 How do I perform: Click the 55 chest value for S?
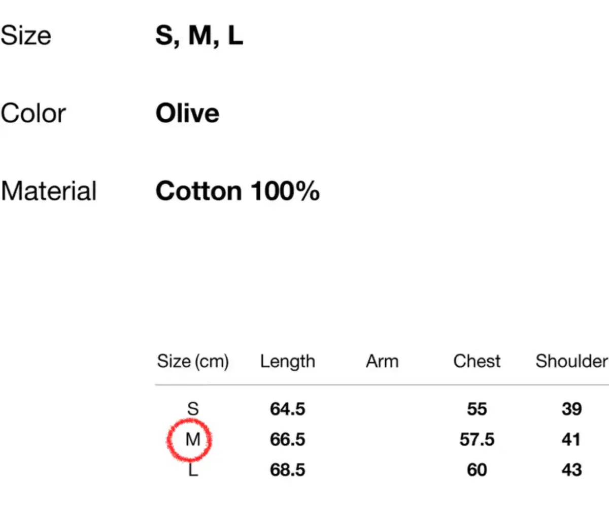[x=477, y=409]
